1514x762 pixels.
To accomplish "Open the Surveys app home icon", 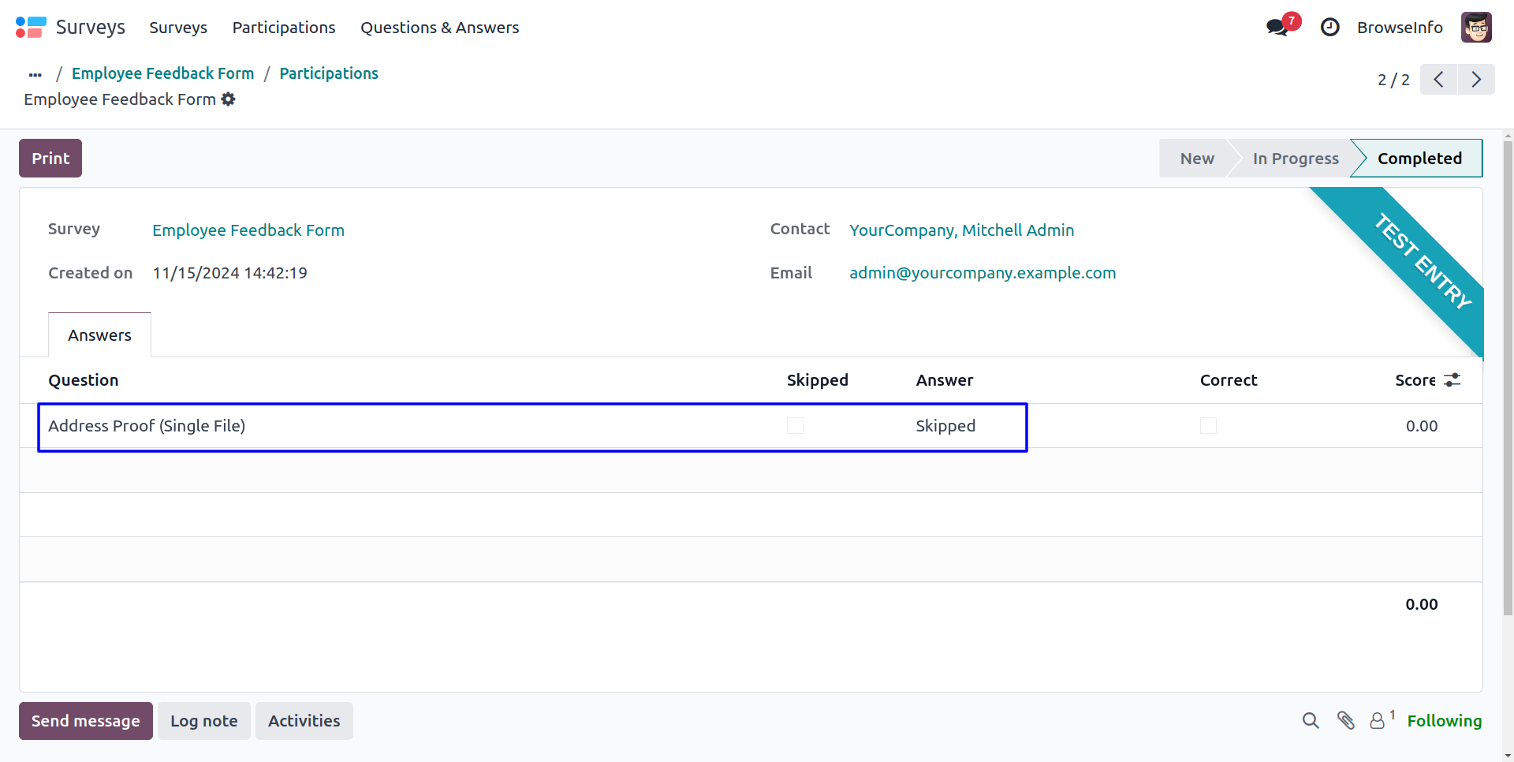I will pyautogui.click(x=31, y=28).
